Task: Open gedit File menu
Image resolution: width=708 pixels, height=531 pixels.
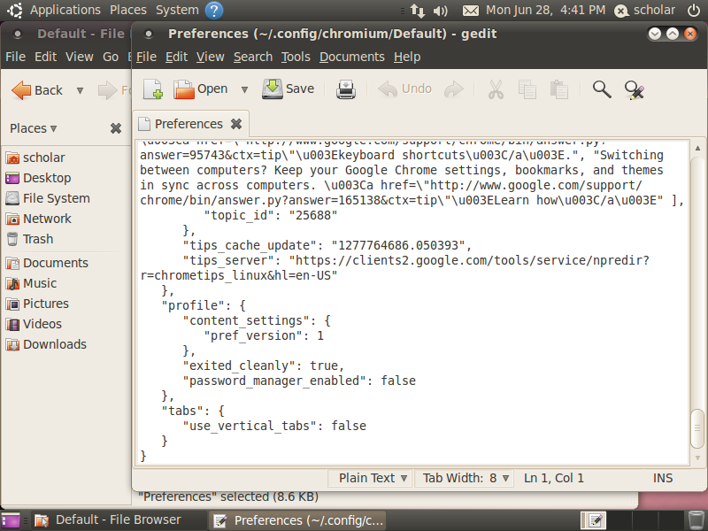Action: (146, 57)
